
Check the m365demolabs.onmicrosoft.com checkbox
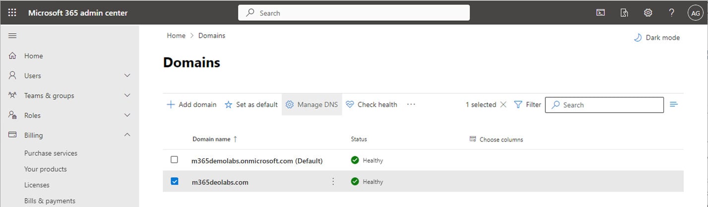(x=174, y=160)
